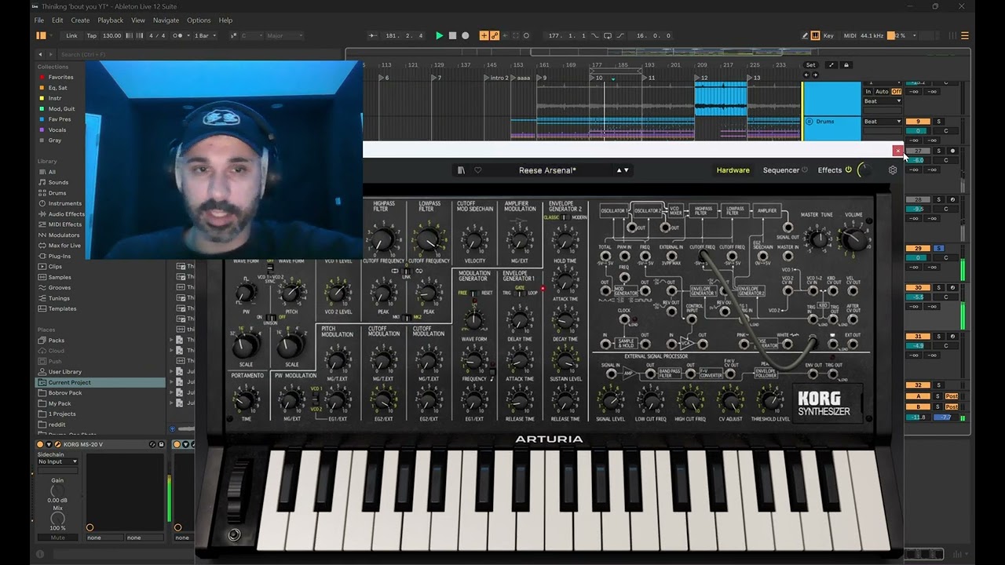Click the Set locator button
The image size is (1005, 565).
pos(810,65)
